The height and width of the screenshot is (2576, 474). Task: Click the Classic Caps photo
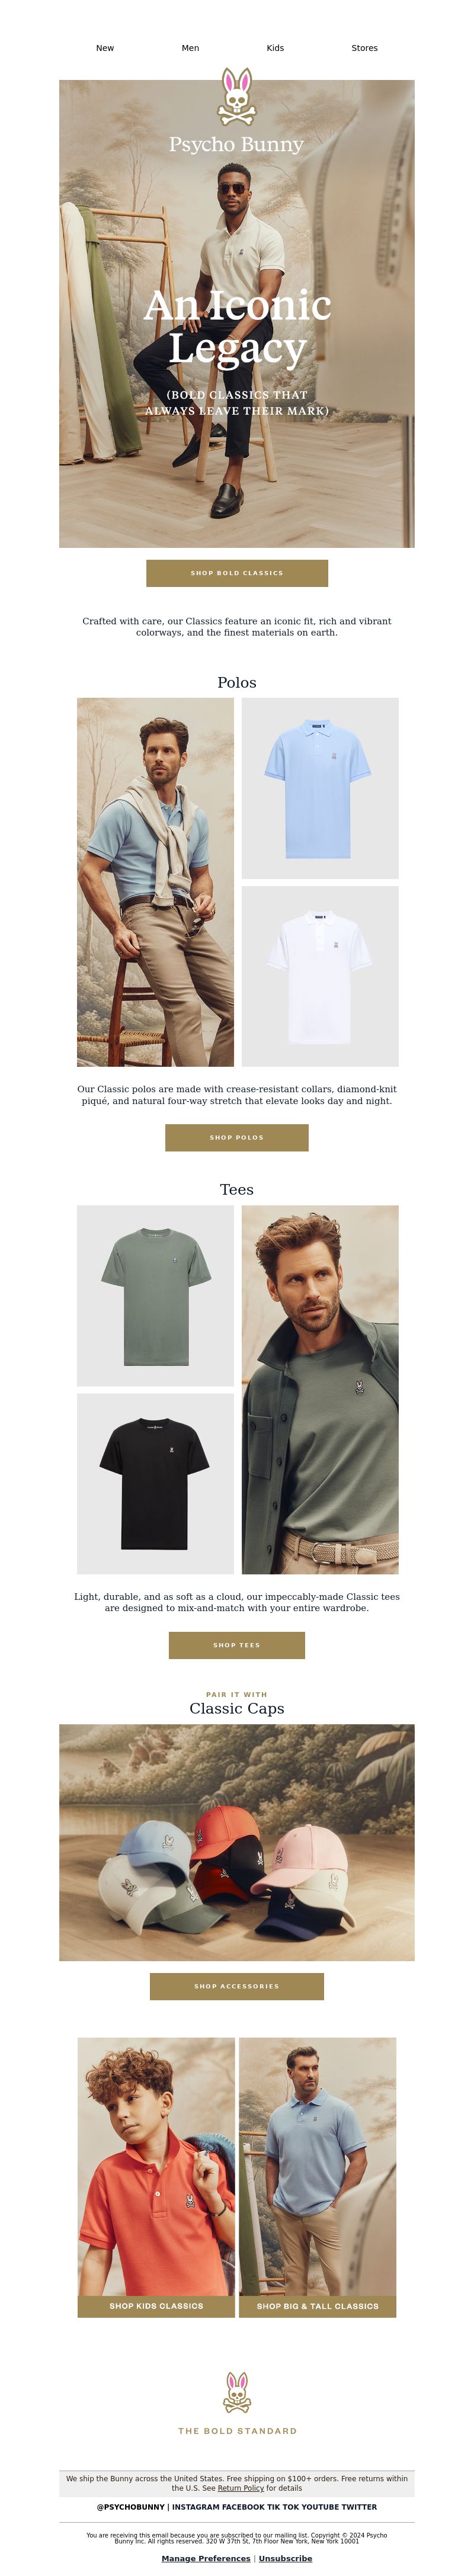click(x=237, y=1842)
